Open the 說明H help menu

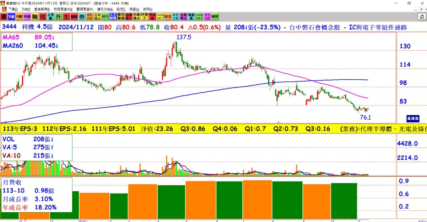click(x=148, y=9)
